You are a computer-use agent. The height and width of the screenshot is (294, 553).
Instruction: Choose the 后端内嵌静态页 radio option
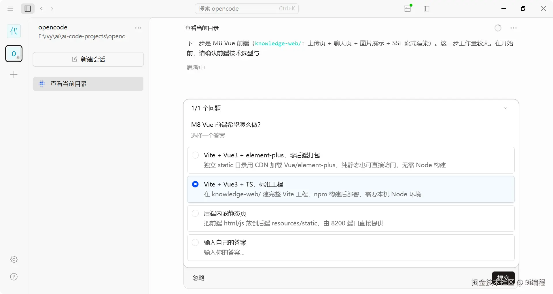click(x=195, y=213)
